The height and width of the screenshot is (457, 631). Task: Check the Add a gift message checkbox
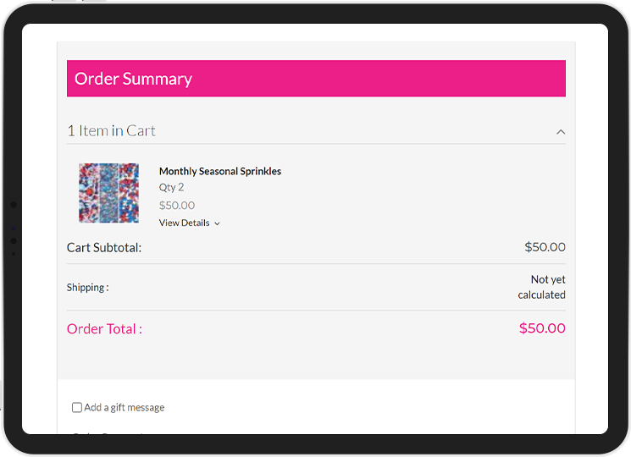coord(77,407)
